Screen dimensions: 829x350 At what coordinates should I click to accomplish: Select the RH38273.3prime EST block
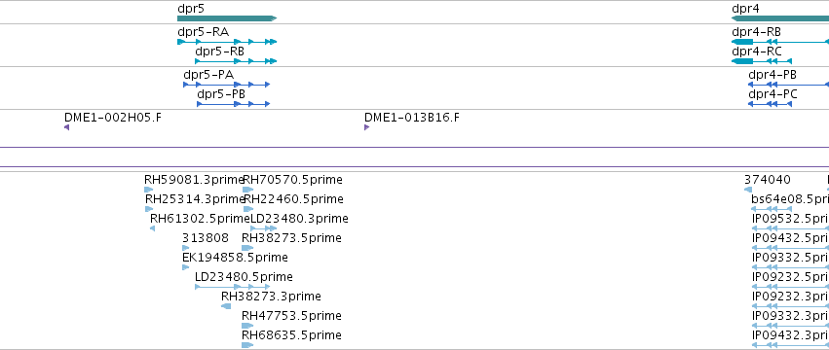point(226,306)
